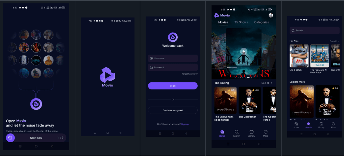
Task: Switch to the Categories tab
Action: point(262,22)
